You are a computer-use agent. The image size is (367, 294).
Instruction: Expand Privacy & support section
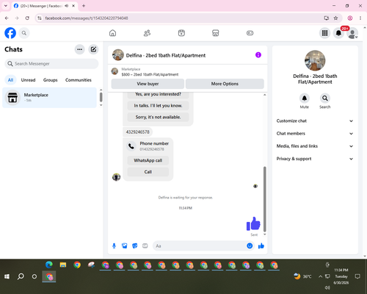[x=315, y=159]
